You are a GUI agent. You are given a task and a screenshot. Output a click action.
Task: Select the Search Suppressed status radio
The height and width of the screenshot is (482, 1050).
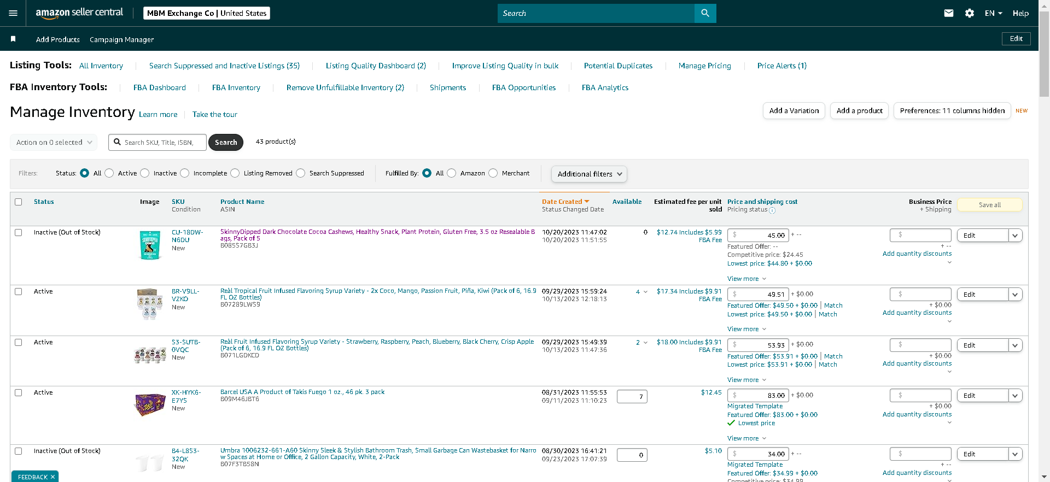(x=301, y=173)
